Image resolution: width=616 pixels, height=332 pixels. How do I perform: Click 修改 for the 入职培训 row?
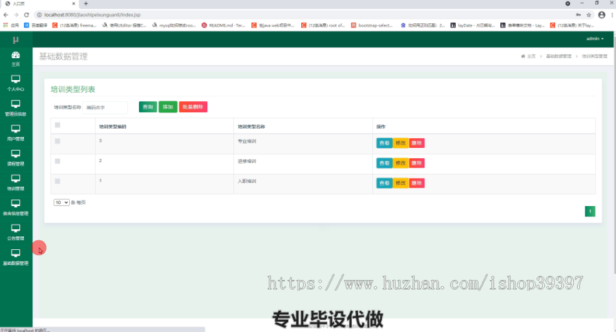pos(400,183)
